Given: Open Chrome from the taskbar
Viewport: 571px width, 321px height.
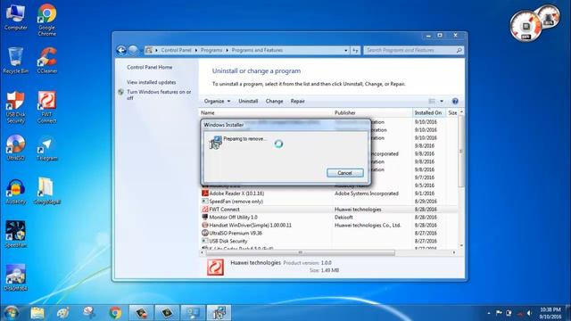Looking at the screenshot, I should coord(115,313).
